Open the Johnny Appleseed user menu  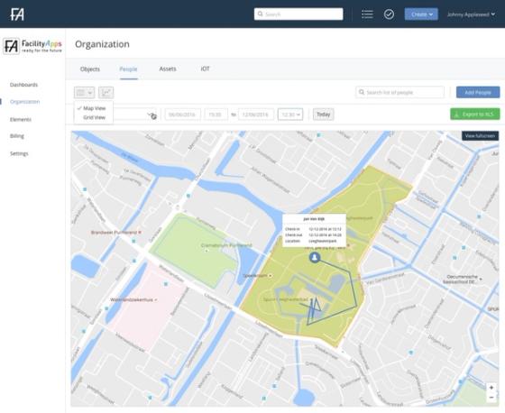pos(471,14)
